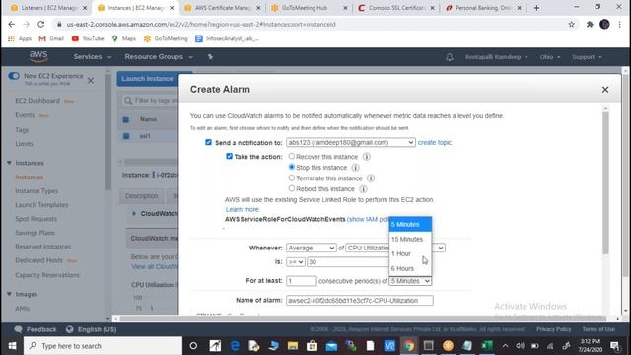Choose 6 Hours from the period list
The image size is (631, 355).
point(410,268)
